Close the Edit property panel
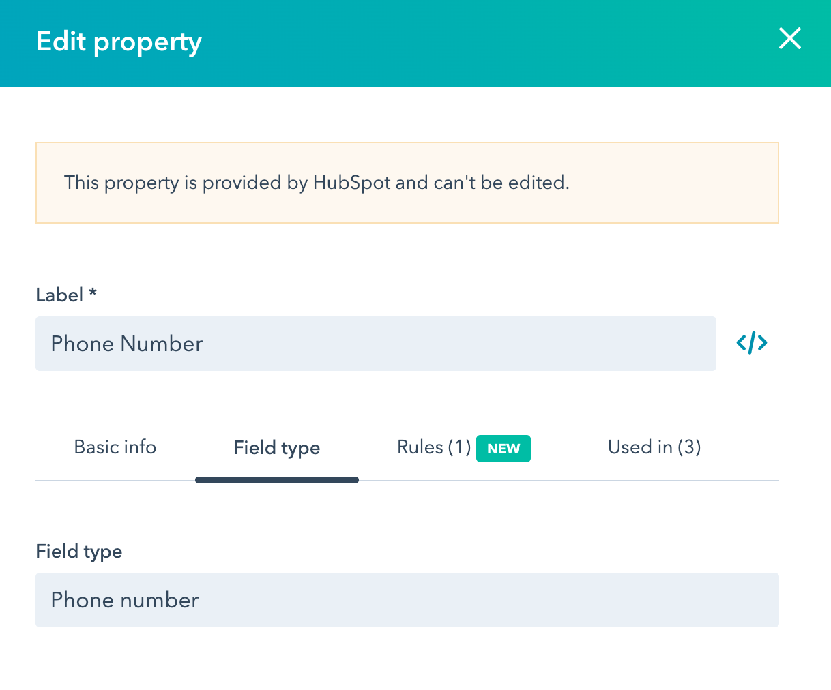The width and height of the screenshot is (831, 690). pyautogui.click(x=789, y=39)
